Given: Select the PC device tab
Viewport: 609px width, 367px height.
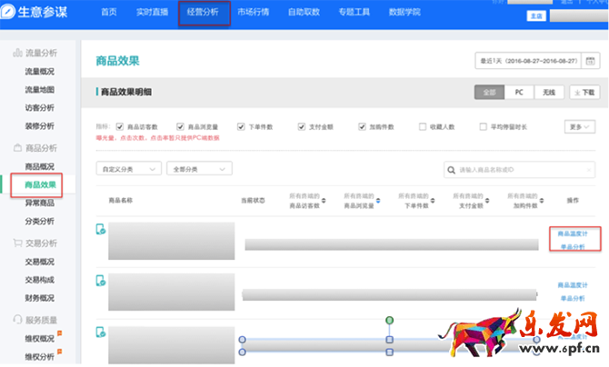Looking at the screenshot, I should pyautogui.click(x=518, y=93).
